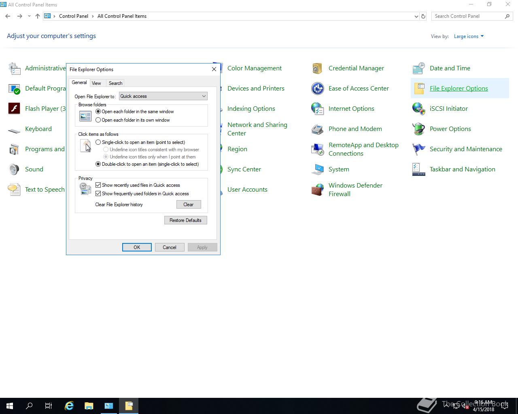Open Devices and Printers link
This screenshot has height=414, width=518.
point(256,89)
